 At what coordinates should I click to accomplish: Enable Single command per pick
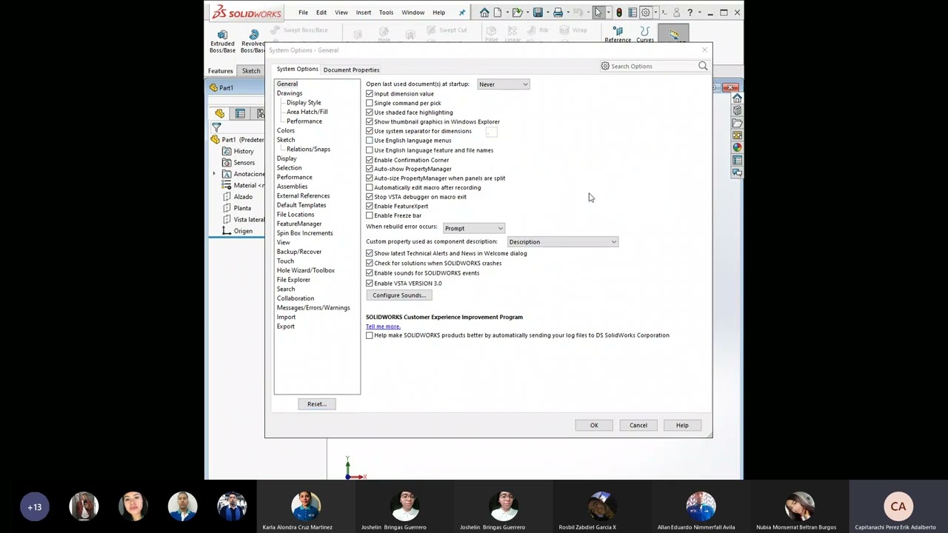(x=370, y=103)
